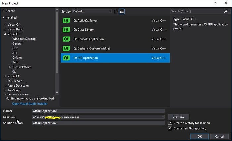Click the Browse... button

[179, 117]
